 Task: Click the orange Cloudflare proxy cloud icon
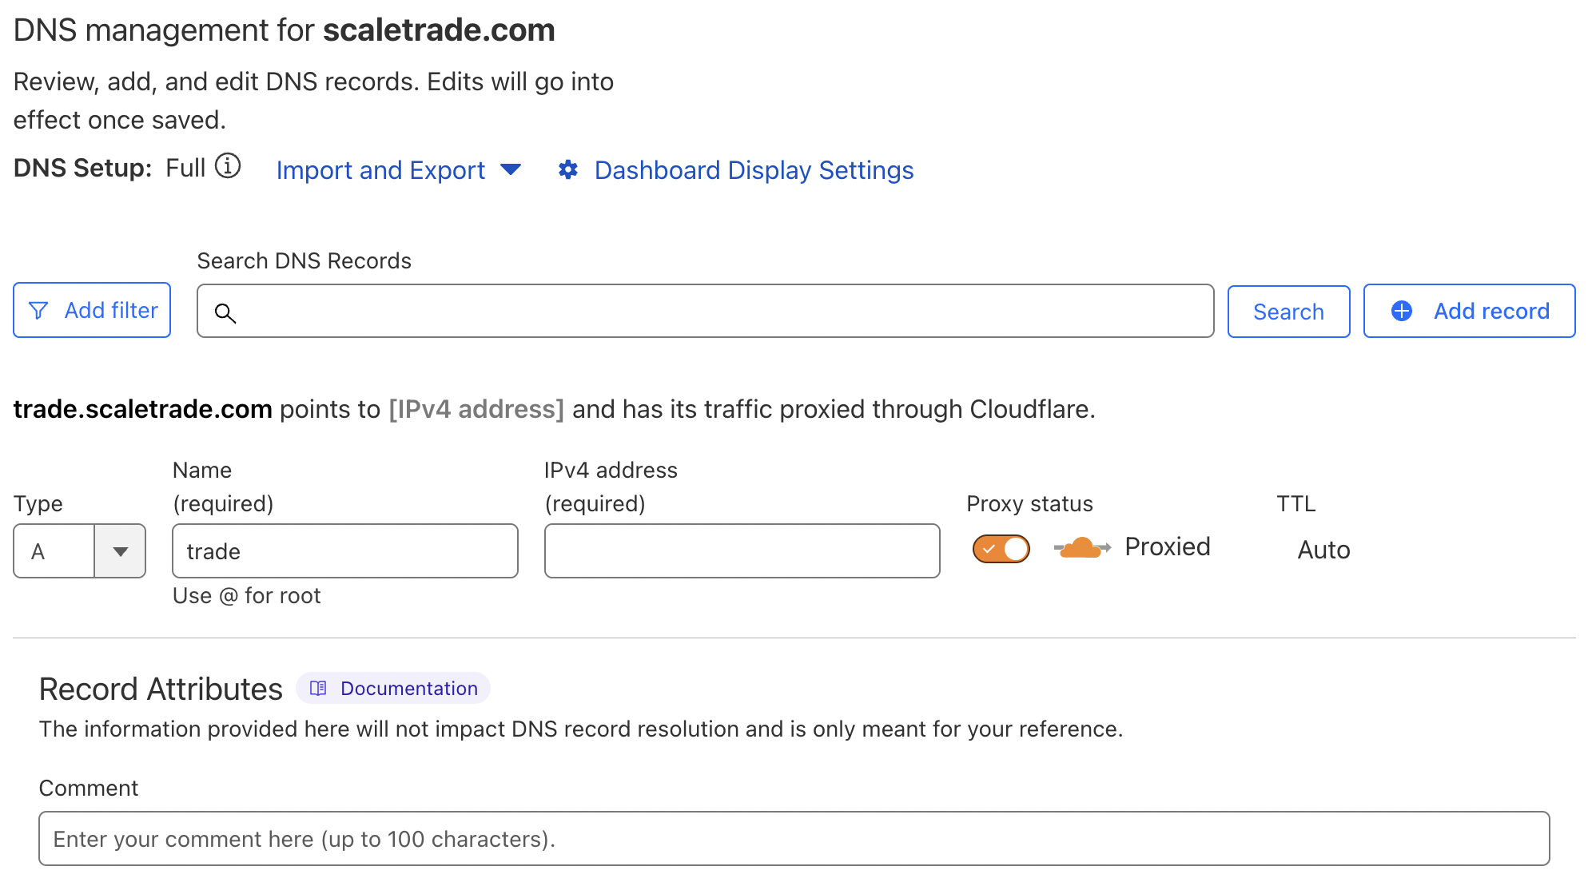coord(1080,548)
